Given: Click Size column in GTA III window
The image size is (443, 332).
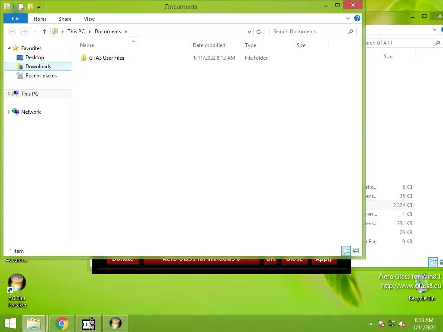Looking at the screenshot, I should coord(388,57).
